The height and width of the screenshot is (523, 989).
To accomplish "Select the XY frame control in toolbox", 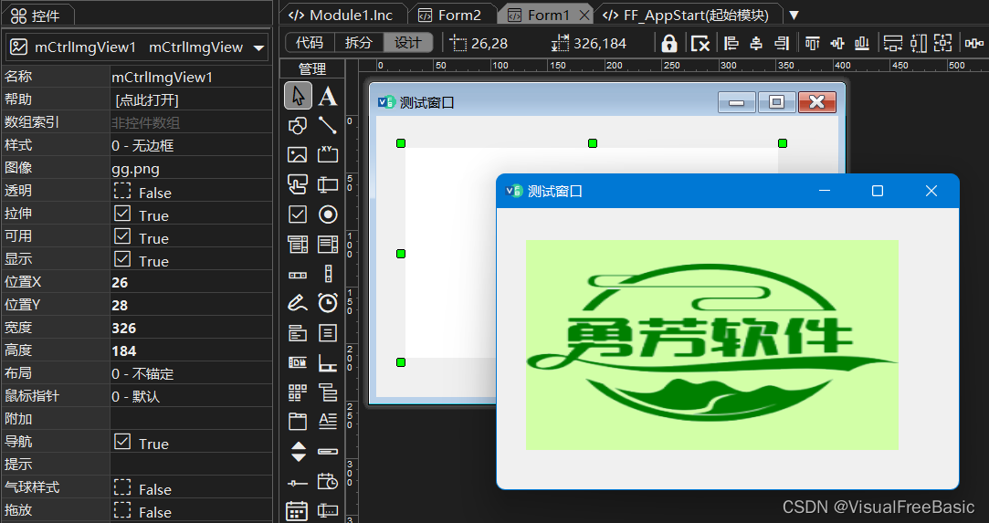I will click(x=327, y=155).
